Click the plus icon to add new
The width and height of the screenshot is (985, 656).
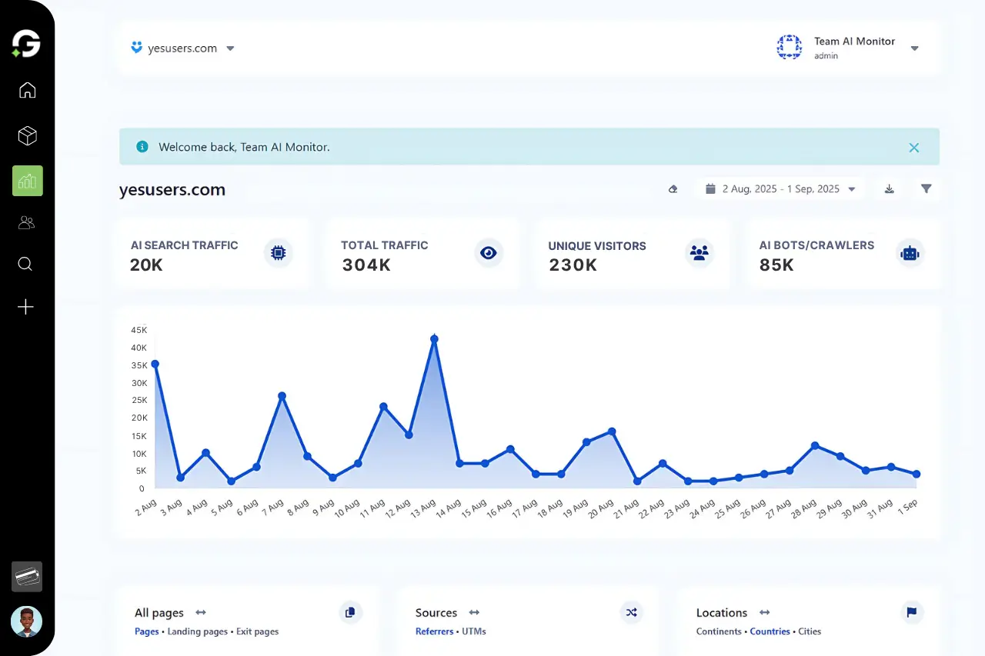coord(25,307)
